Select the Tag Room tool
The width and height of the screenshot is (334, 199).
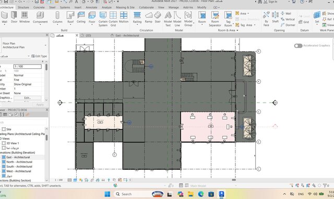click(228, 19)
